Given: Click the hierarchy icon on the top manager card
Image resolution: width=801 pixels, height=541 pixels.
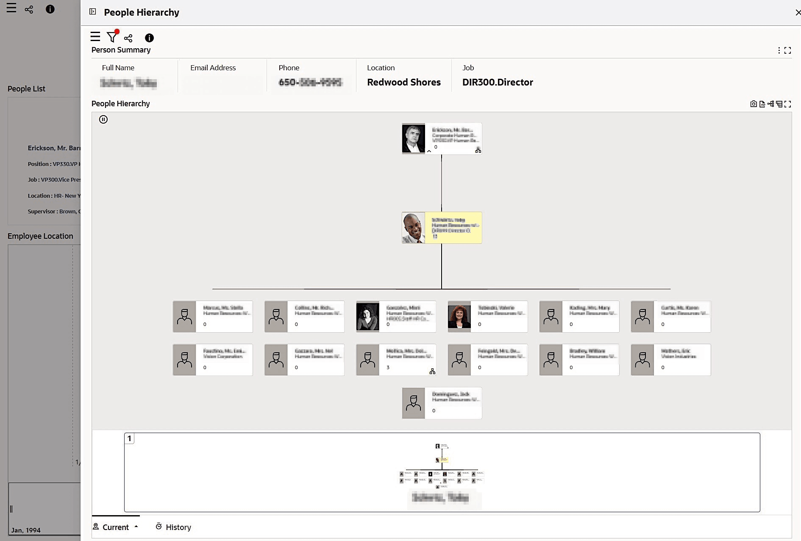Looking at the screenshot, I should (478, 150).
